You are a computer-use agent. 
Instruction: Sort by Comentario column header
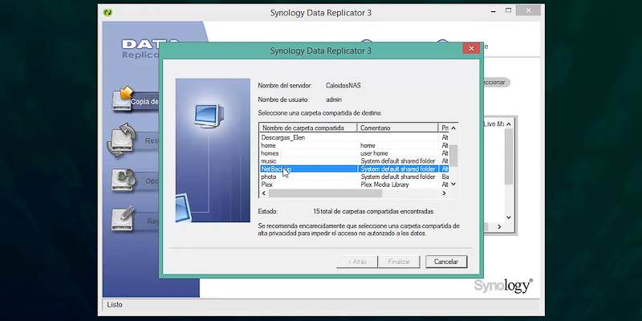[397, 128]
